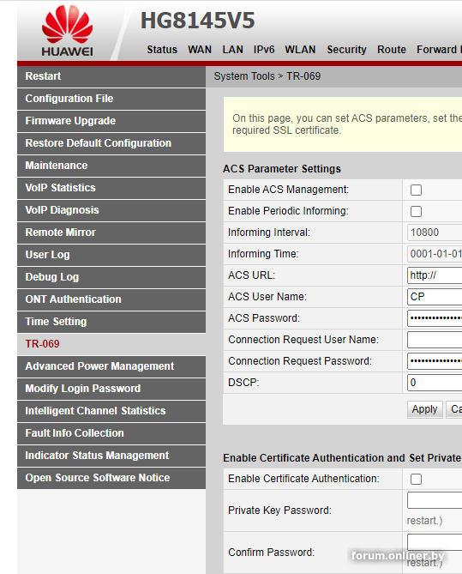Open the Status tab
Image resolution: width=462 pixels, height=574 pixels.
(162, 50)
